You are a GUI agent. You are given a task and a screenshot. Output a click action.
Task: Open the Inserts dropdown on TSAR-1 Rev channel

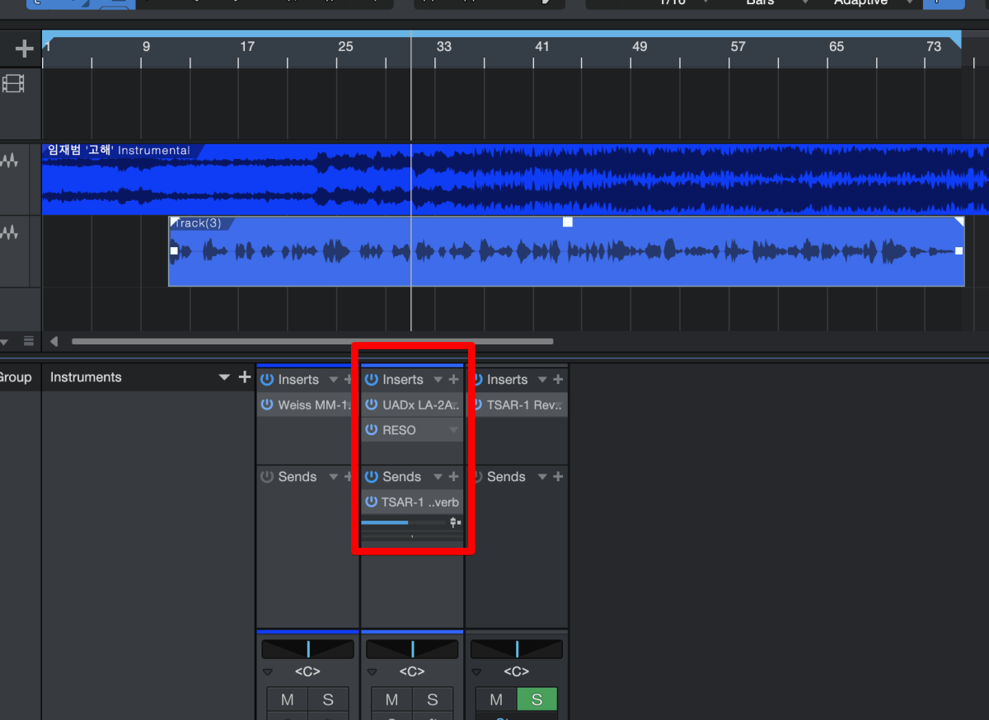542,380
